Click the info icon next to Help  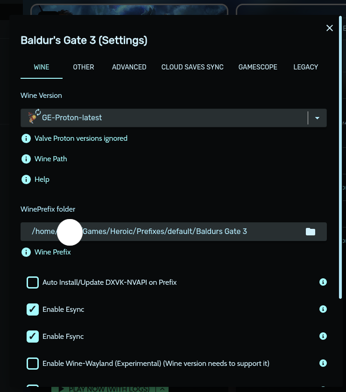(x=26, y=179)
